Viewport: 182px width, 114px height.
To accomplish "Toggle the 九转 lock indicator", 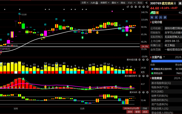I will pyautogui.click(x=94, y=3).
